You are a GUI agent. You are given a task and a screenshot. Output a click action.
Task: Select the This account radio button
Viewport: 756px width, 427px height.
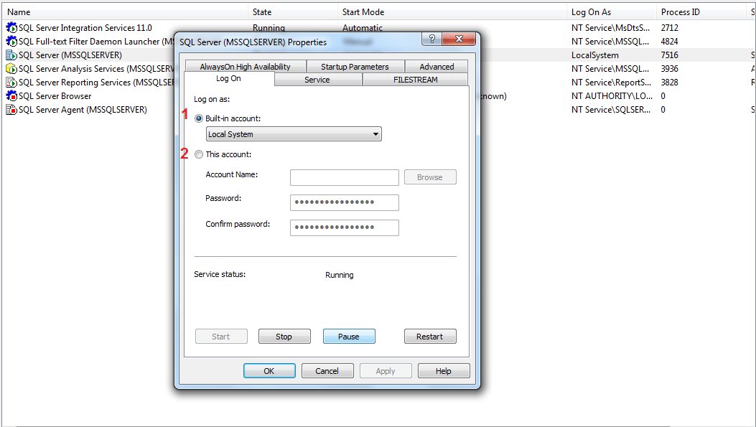point(199,155)
